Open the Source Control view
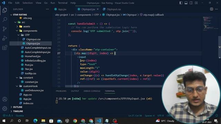This screenshot has width=221, height=124. [4, 29]
